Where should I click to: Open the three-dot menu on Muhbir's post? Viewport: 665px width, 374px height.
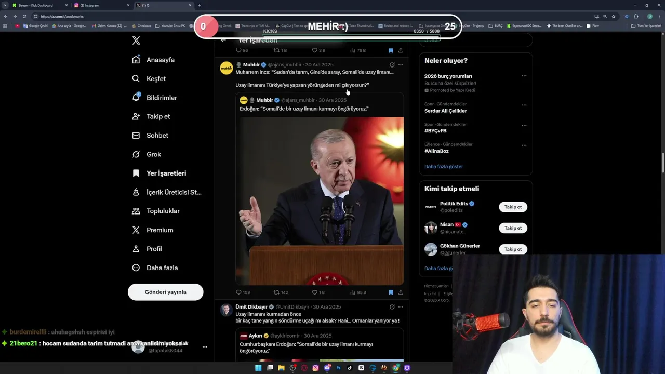coord(401,65)
